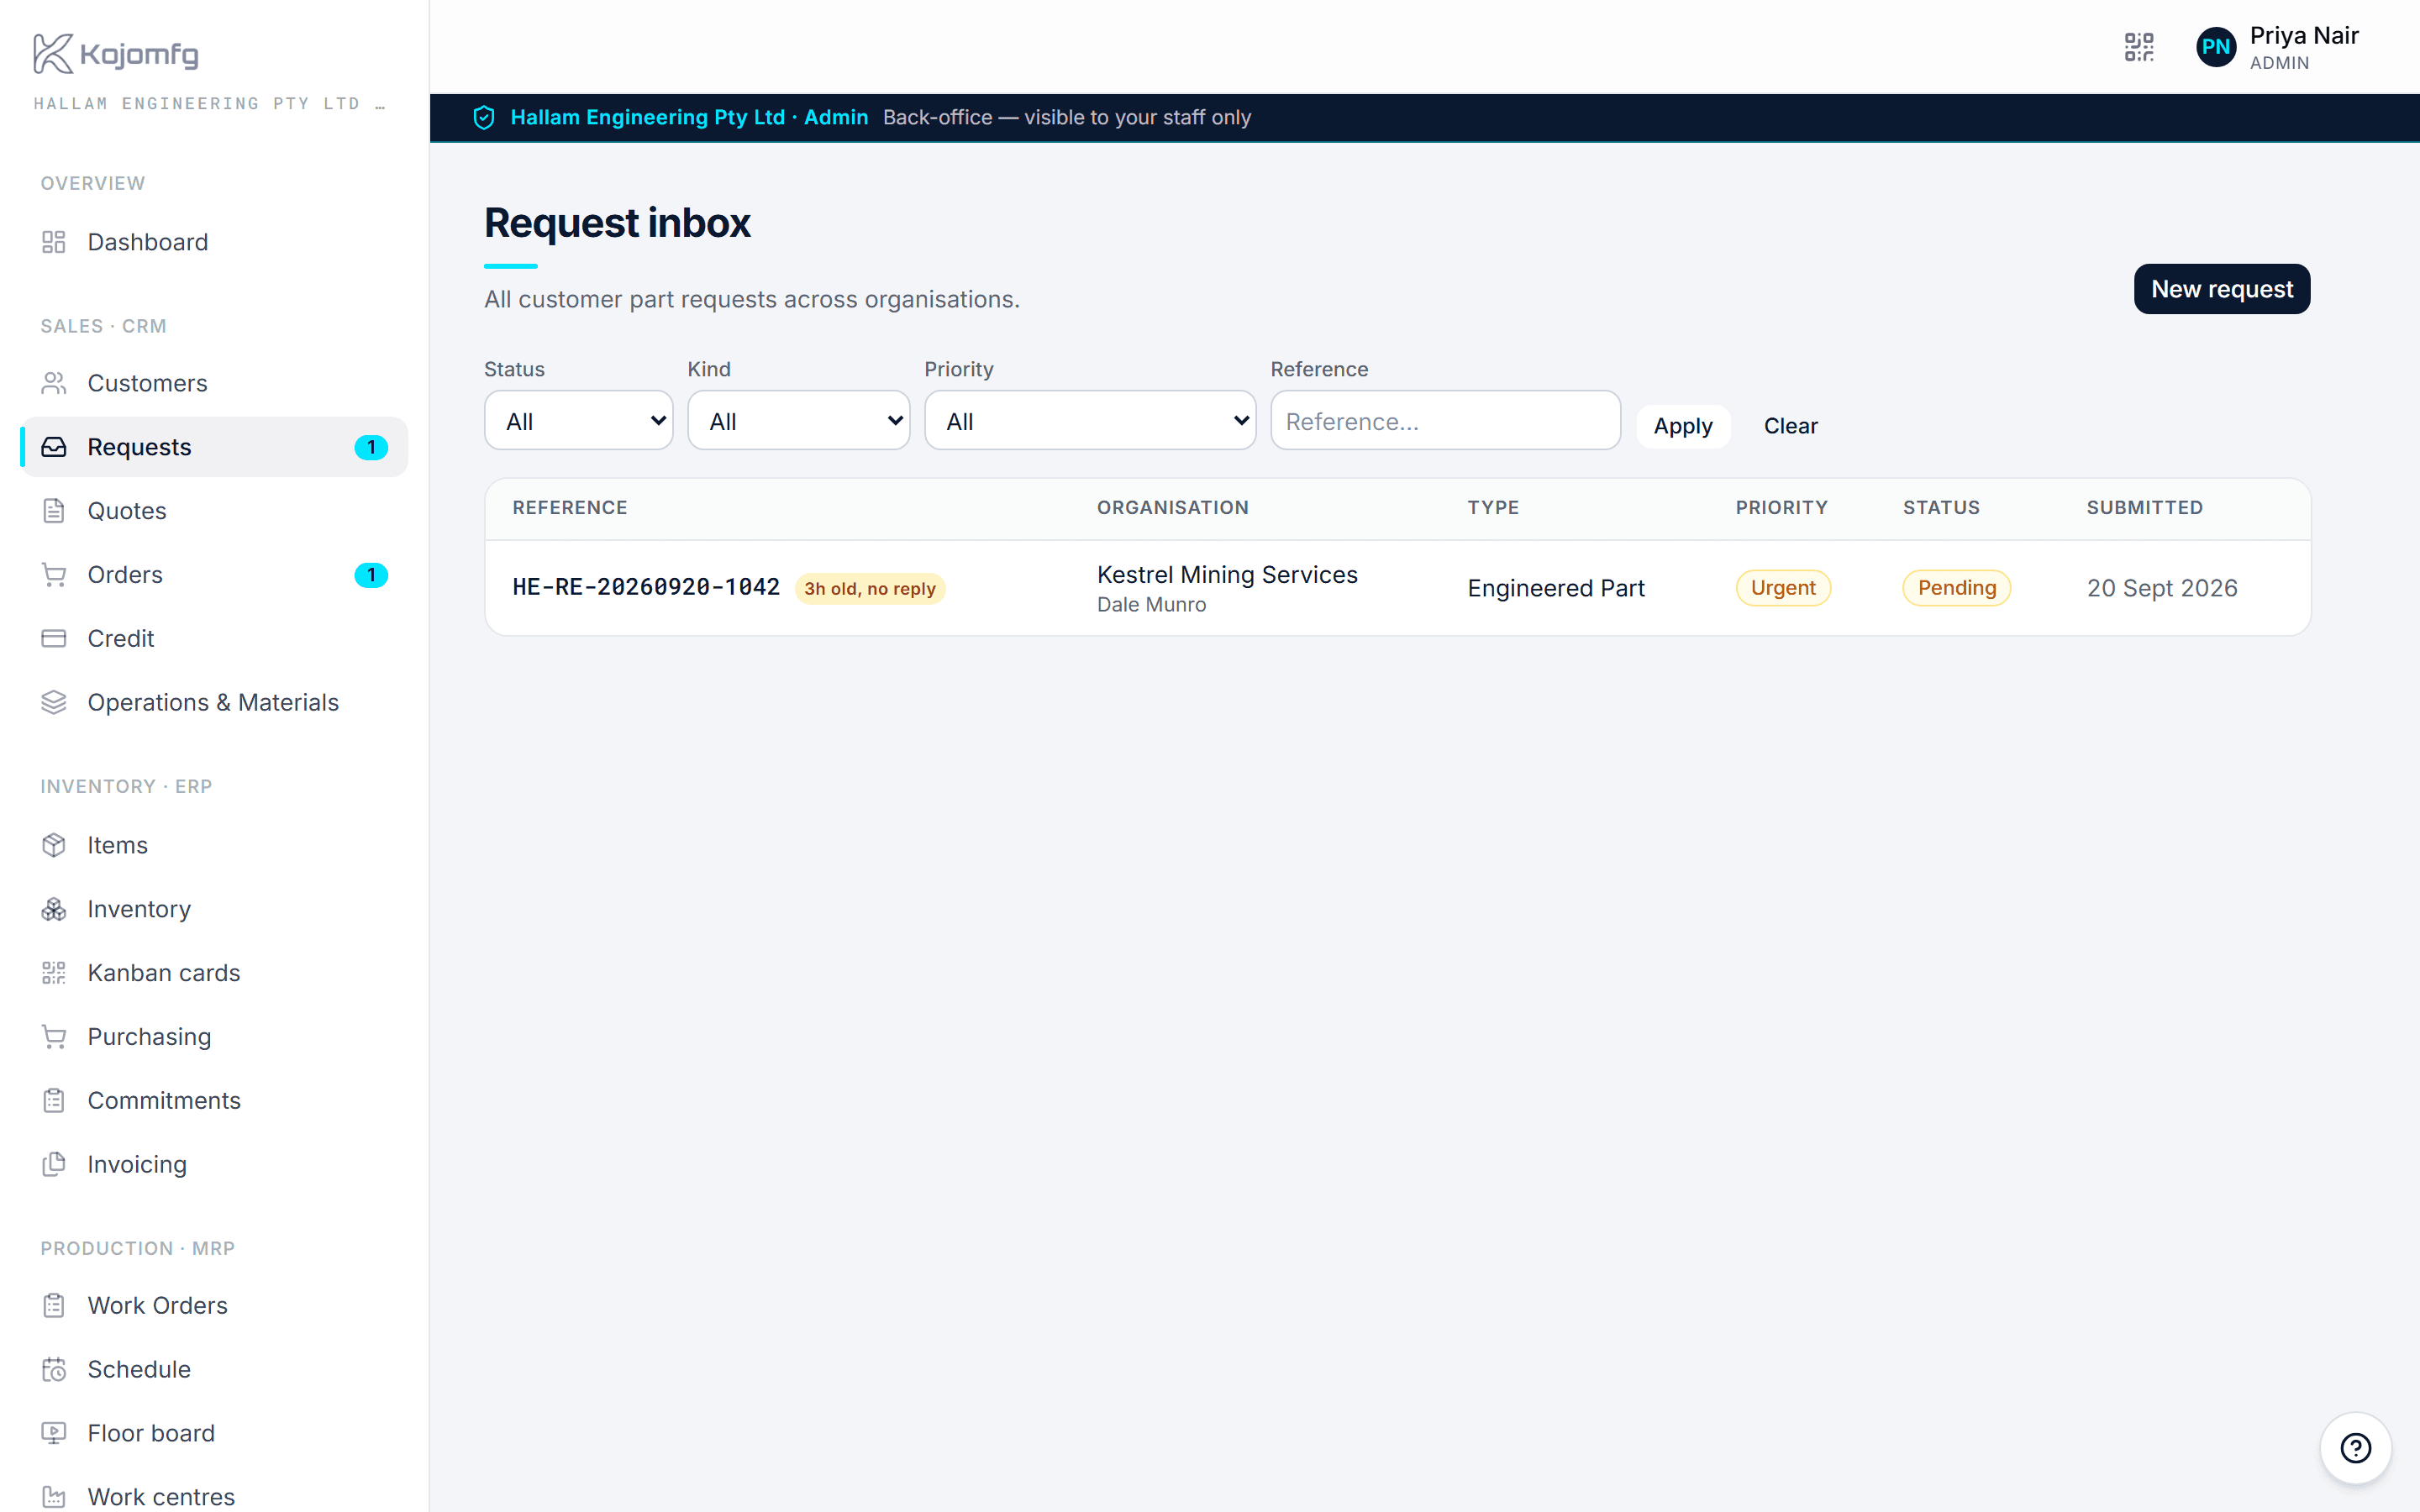Go to Dashboard in the sidebar

click(x=214, y=242)
